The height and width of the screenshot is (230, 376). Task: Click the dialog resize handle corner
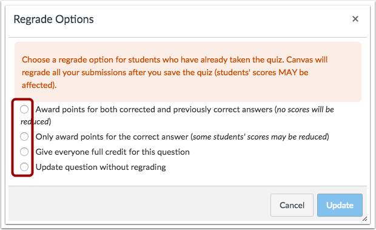click(364, 218)
